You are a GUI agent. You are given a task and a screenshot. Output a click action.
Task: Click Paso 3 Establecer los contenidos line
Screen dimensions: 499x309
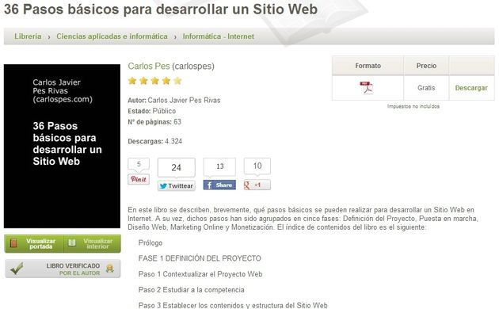pyautogui.click(x=233, y=305)
